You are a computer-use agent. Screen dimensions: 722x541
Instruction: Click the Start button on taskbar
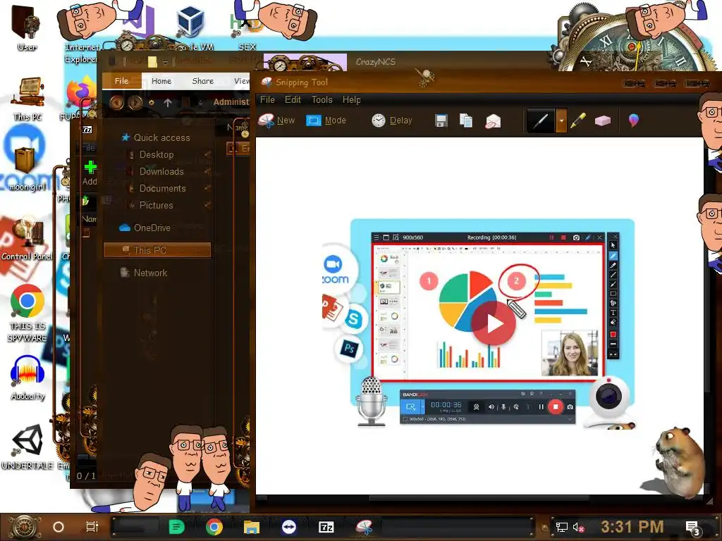pyautogui.click(x=23, y=527)
